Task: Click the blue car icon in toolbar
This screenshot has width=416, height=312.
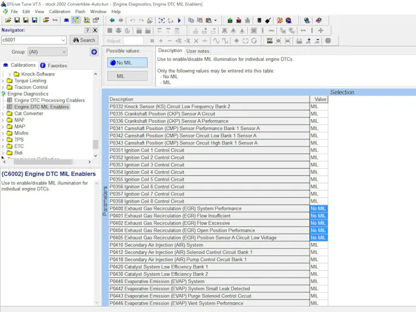Action: tap(67, 20)
